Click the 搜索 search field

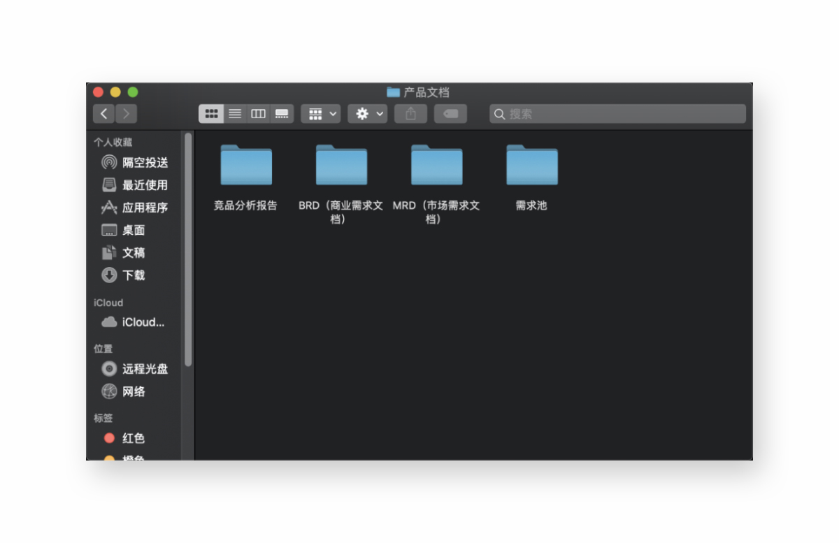618,114
